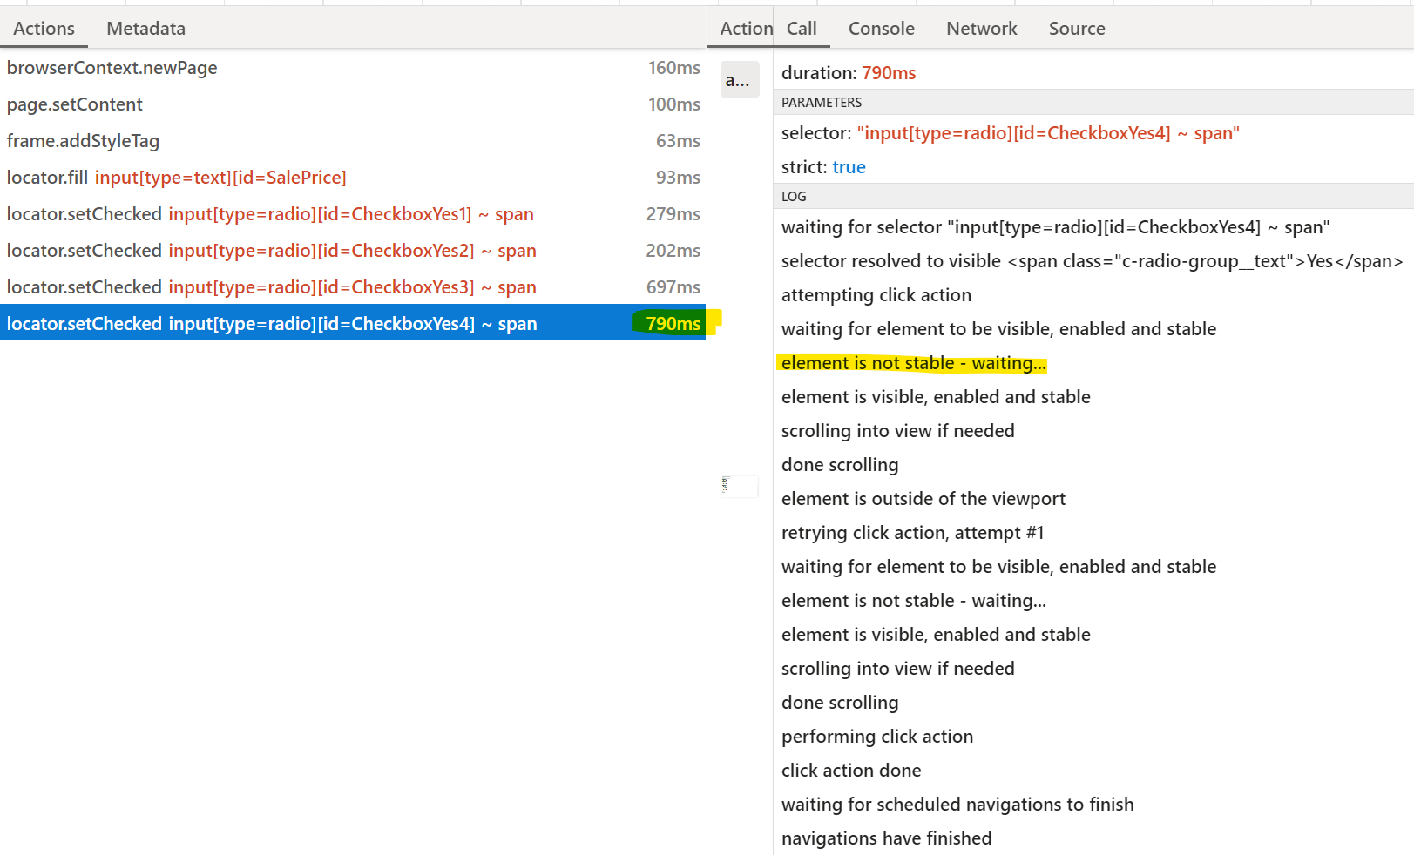Select the CheckboxYes2 setChecked action
This screenshot has height=855, width=1414.
click(270, 250)
